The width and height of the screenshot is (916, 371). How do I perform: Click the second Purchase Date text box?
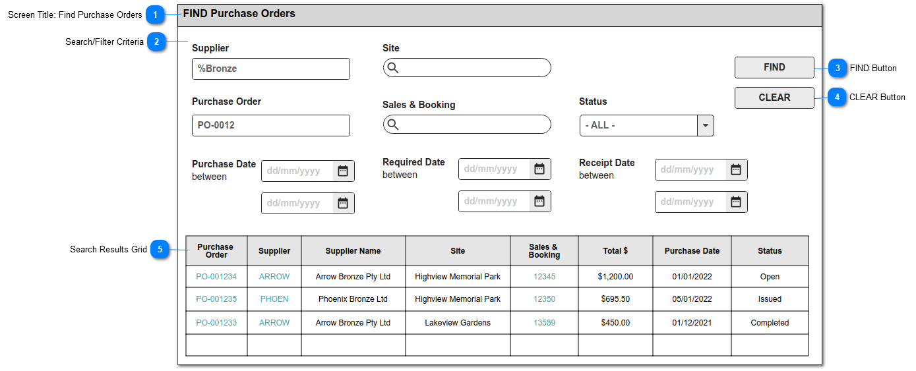click(297, 203)
